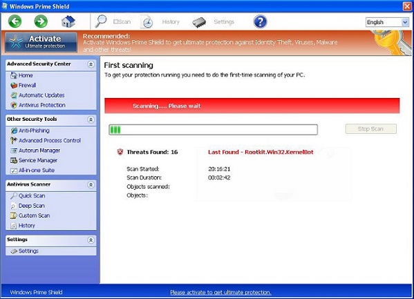The width and height of the screenshot is (414, 299).
Task: Select the History toolbar label
Action: pyautogui.click(x=171, y=21)
